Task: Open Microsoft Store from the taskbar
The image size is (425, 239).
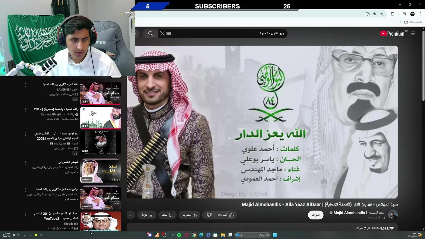Action: pyautogui.click(x=215, y=235)
